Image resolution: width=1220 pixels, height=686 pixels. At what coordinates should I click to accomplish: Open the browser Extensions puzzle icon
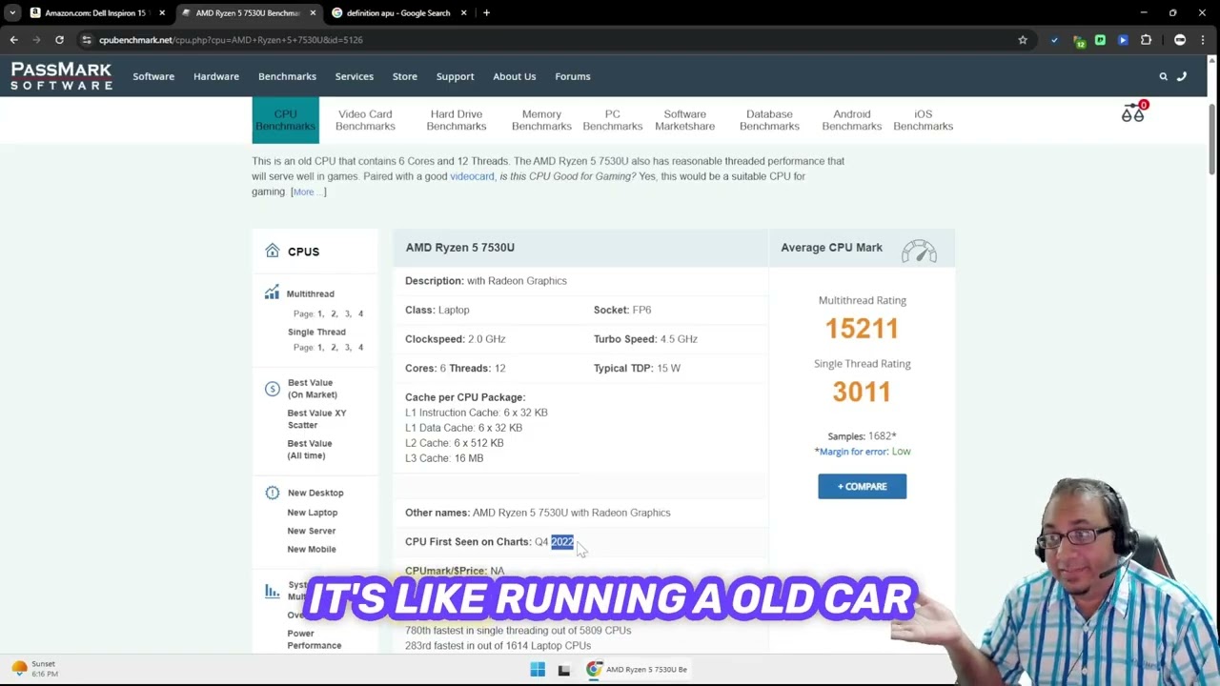tap(1146, 40)
